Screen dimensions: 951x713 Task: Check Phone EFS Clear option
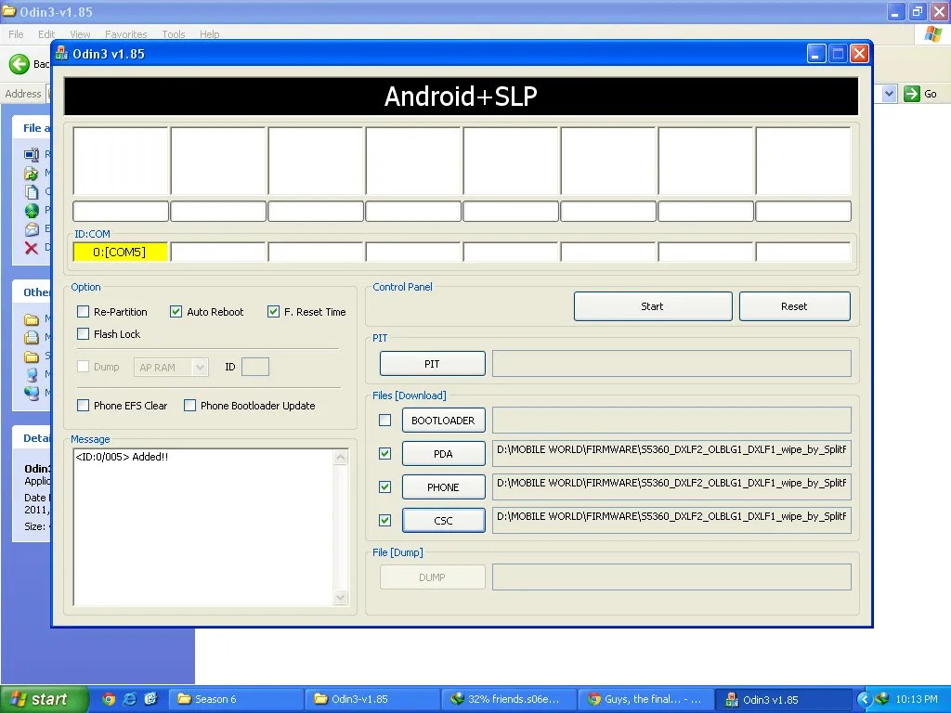[x=83, y=406]
